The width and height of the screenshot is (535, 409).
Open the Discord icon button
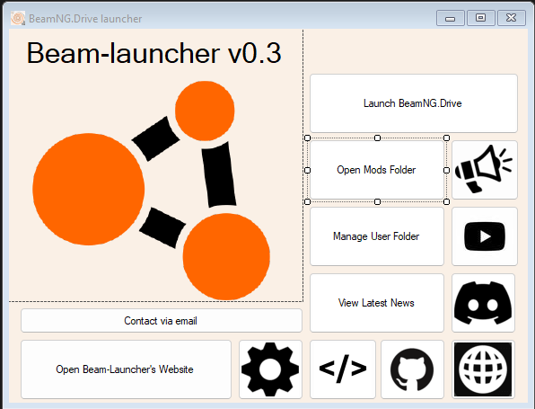tap(483, 303)
